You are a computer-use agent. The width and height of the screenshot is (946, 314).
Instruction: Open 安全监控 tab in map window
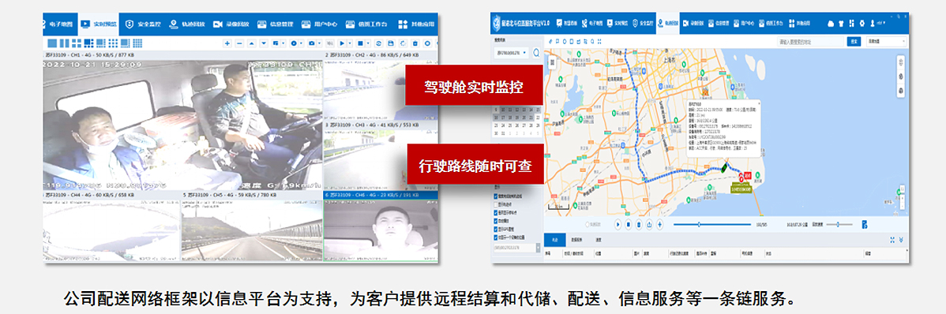[643, 23]
